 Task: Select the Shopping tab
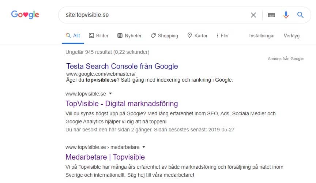164,36
